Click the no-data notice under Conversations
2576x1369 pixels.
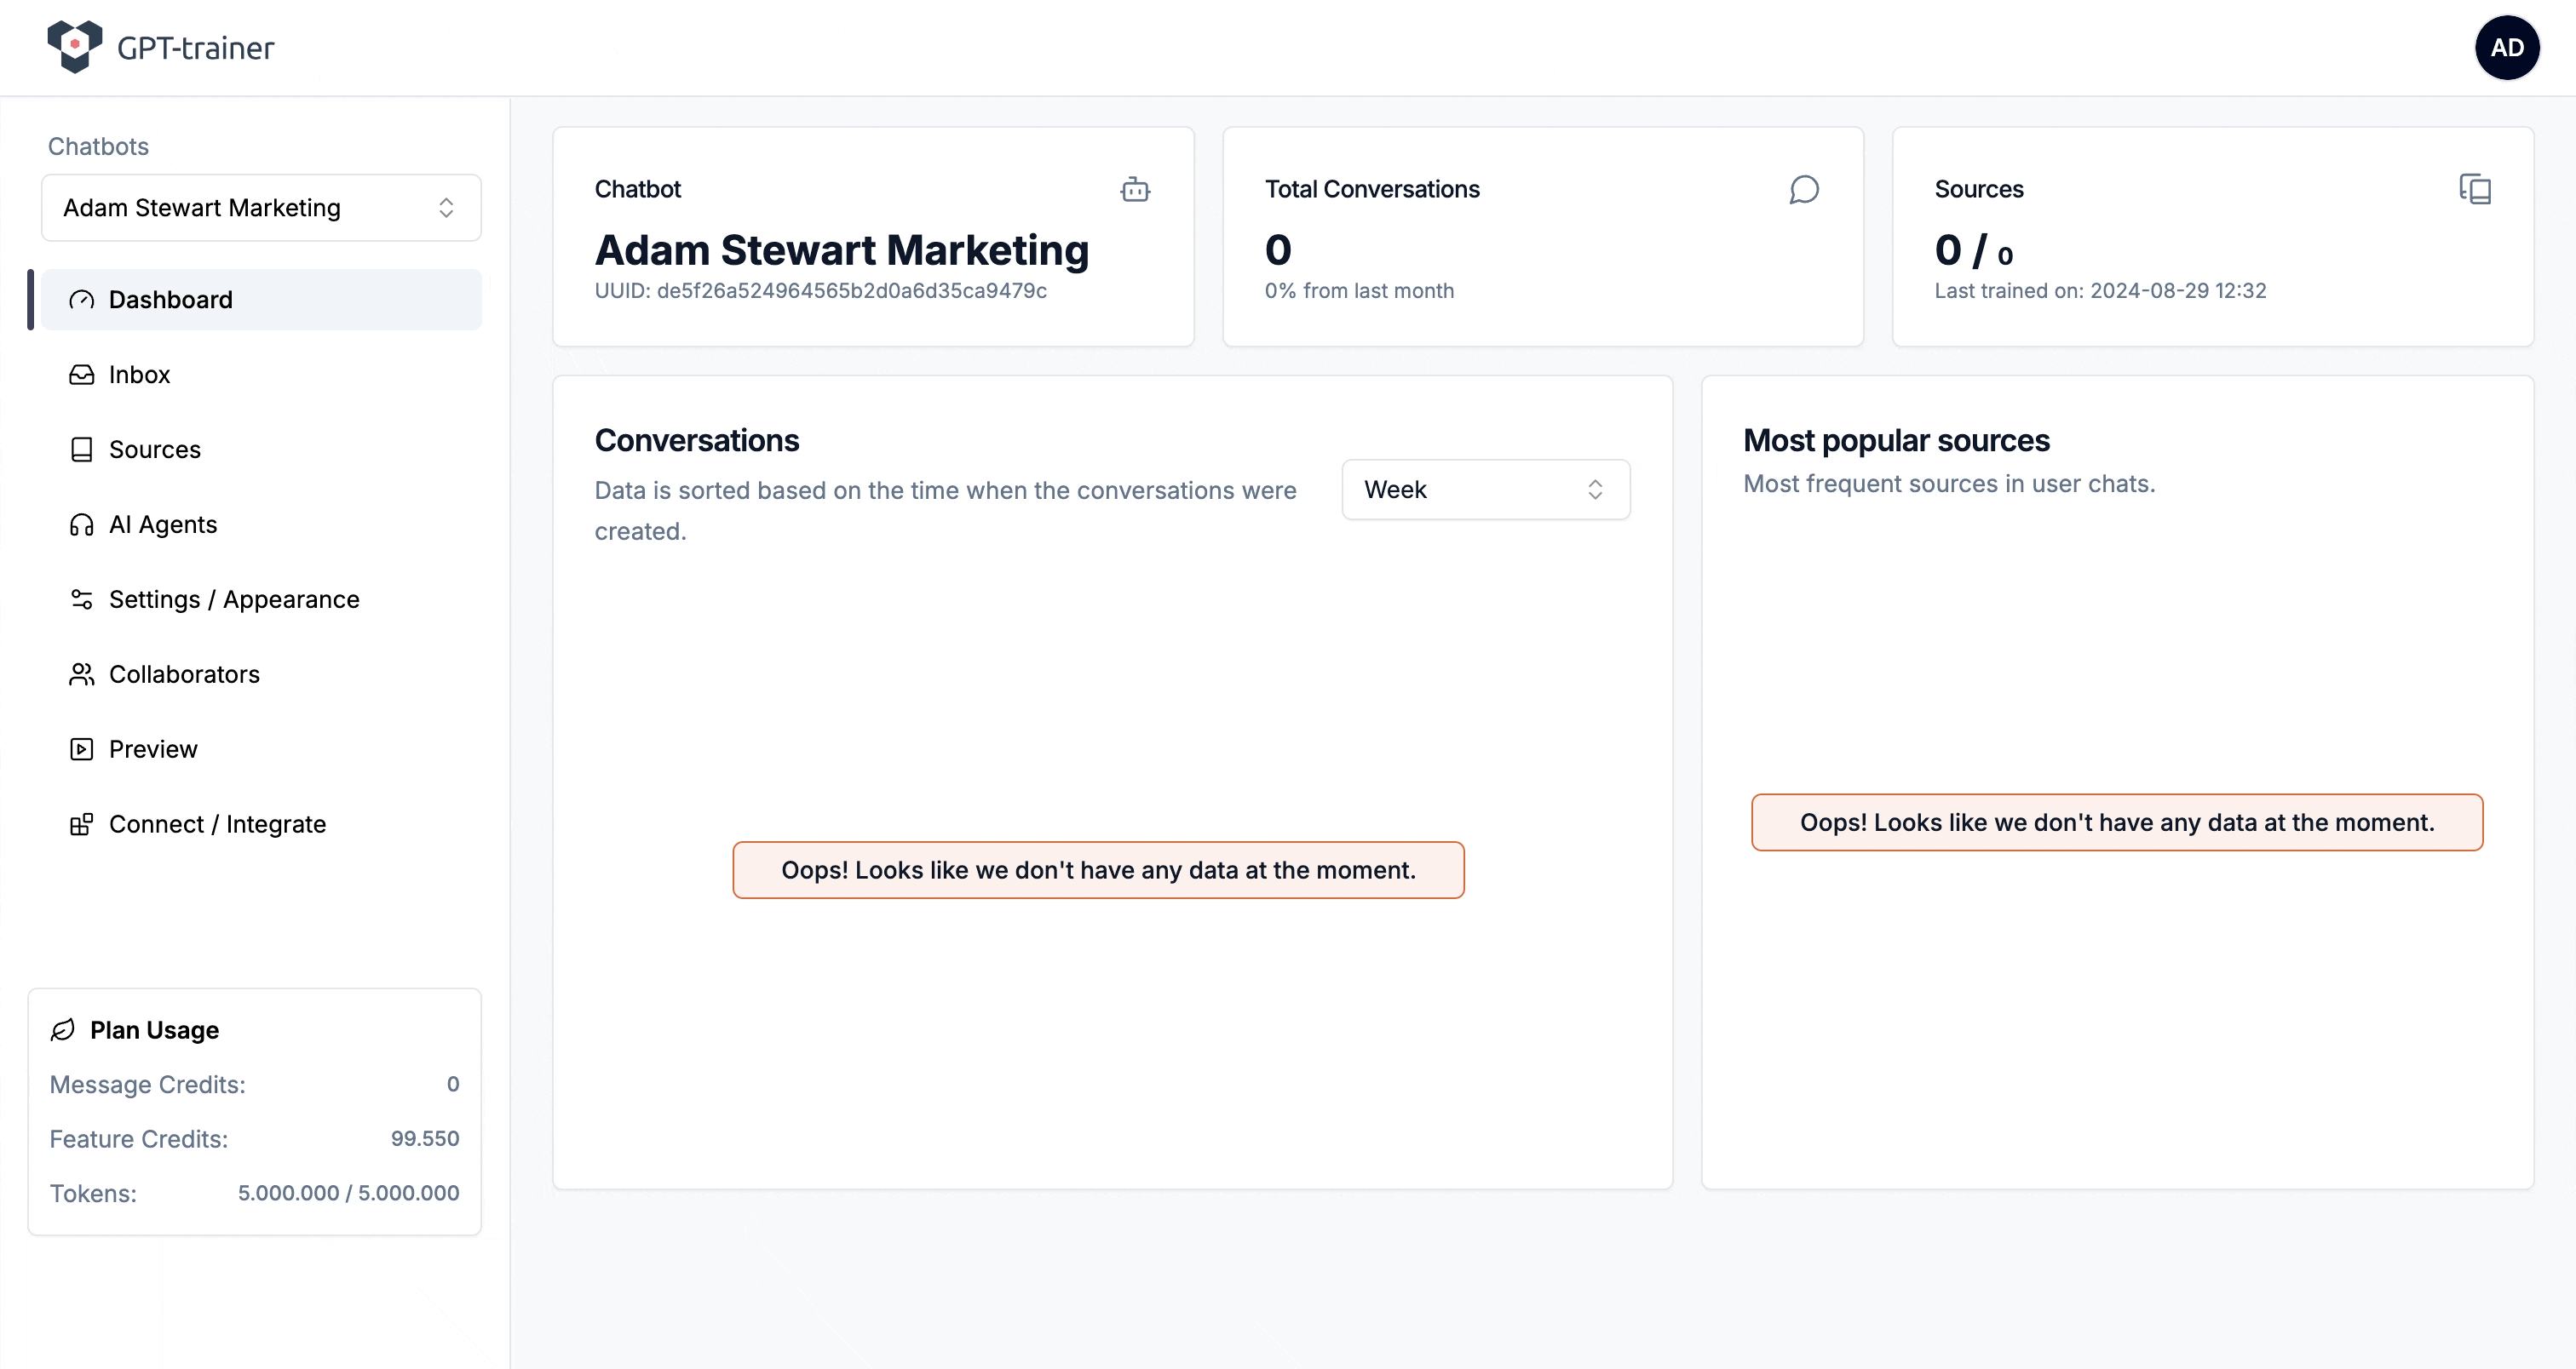pyautogui.click(x=1098, y=870)
